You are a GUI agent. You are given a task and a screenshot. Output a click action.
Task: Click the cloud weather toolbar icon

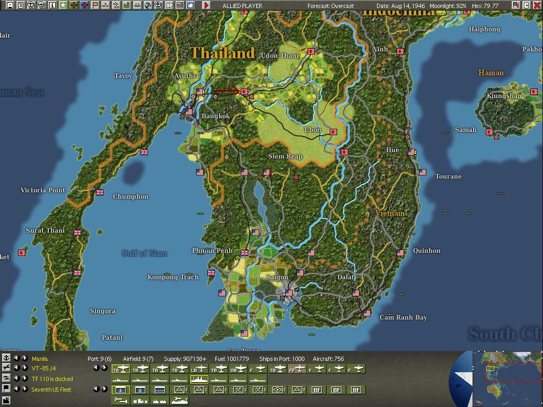click(190, 5)
